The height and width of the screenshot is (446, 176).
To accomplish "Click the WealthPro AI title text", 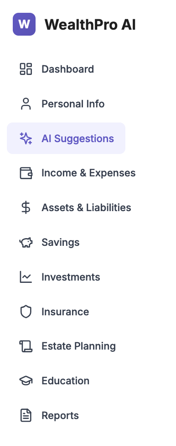I will tap(90, 25).
